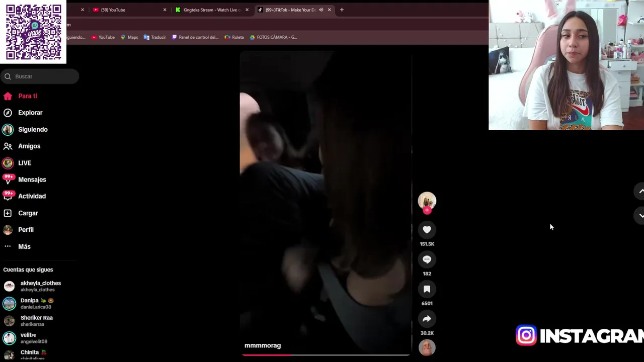
Task: Open the creator's avatar profile
Action: coord(427,200)
